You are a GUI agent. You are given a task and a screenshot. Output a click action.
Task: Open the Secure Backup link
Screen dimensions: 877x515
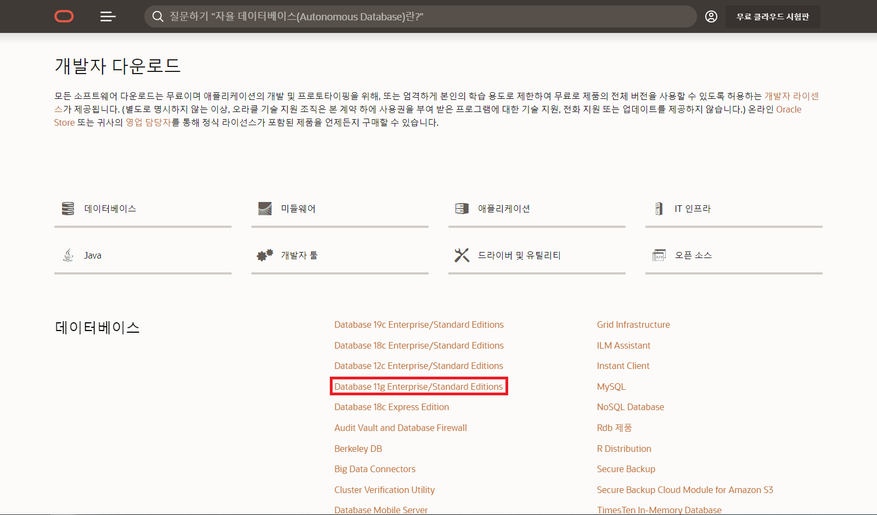click(626, 469)
